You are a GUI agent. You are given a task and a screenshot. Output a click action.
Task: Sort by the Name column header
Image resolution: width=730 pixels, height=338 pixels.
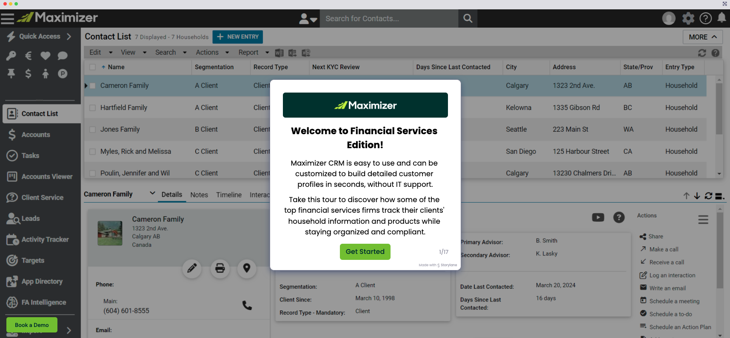pyautogui.click(x=116, y=67)
